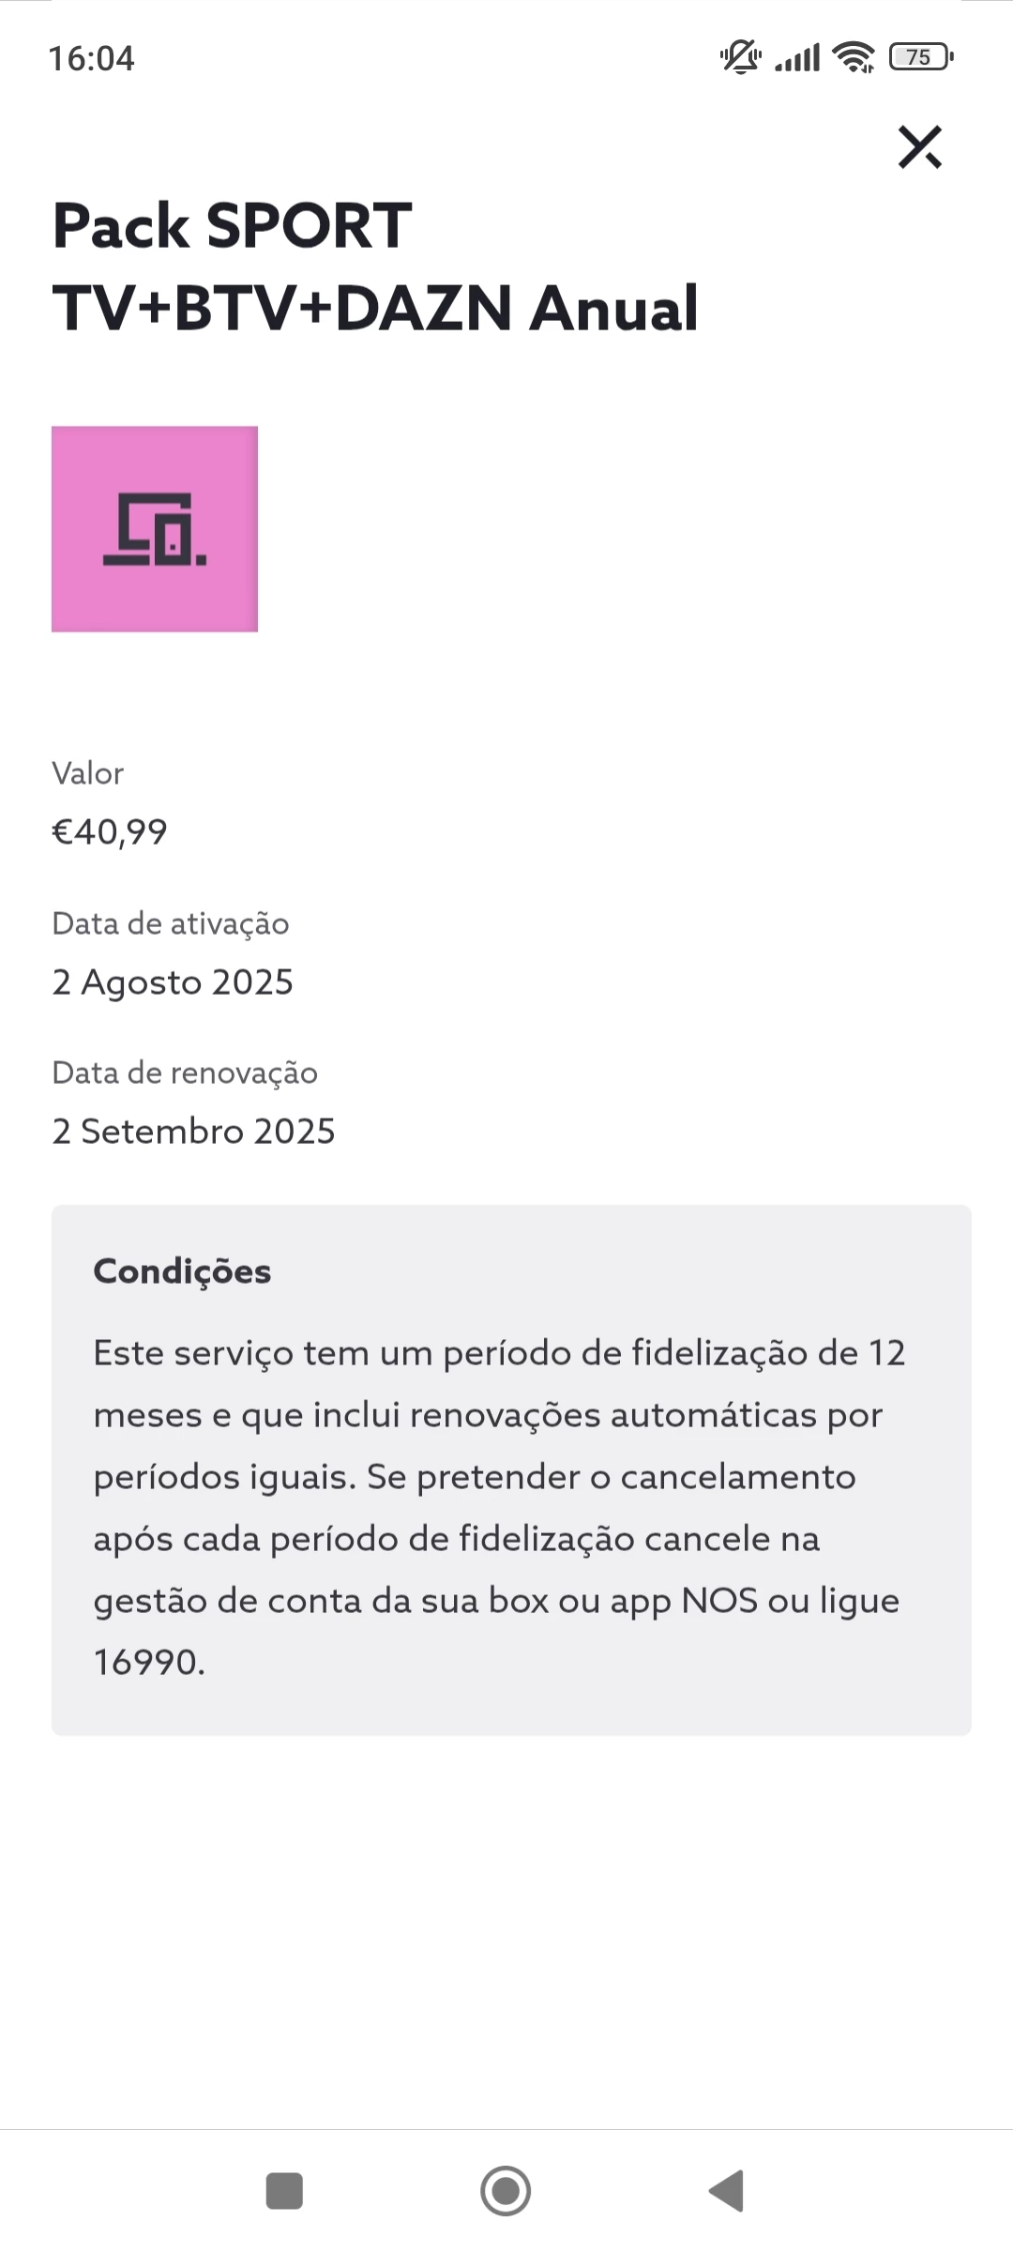Tap activation date 2 Agosto 2025
Screen dimensions: 1013x2252
(173, 981)
